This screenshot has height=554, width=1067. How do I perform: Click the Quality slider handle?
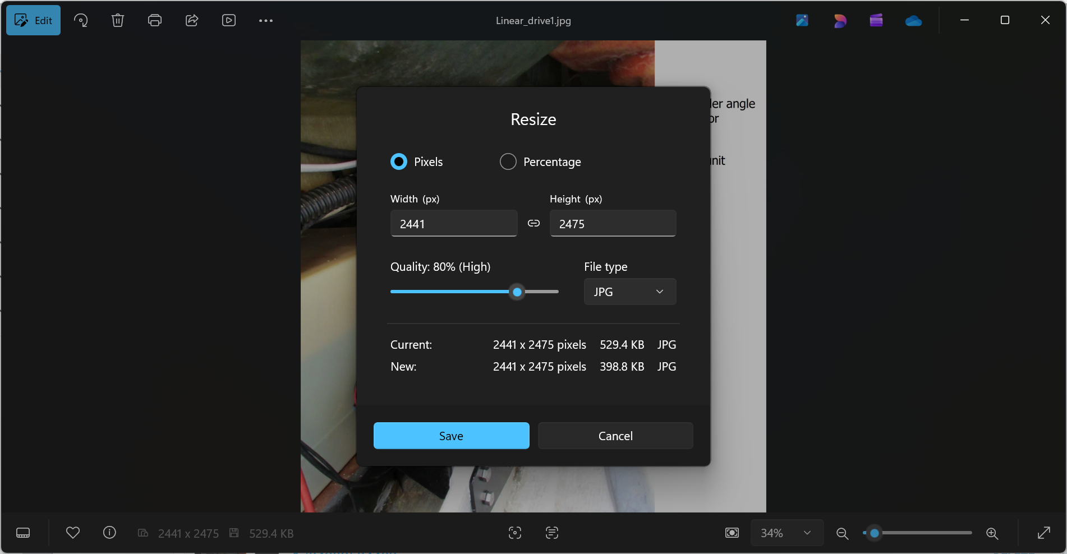point(517,292)
